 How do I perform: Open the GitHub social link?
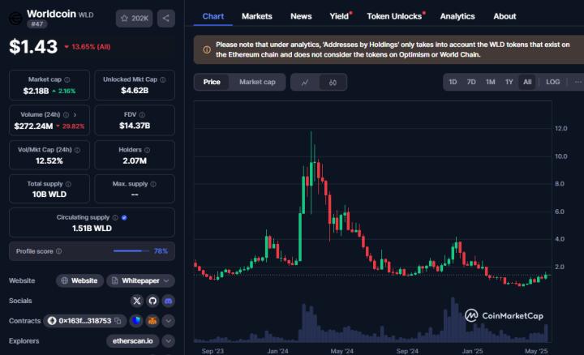pyautogui.click(x=152, y=301)
